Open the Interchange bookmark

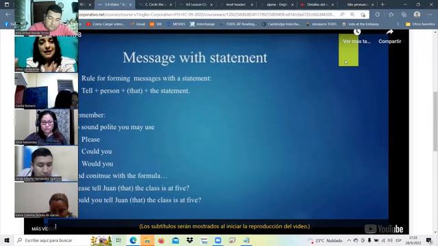pos(203,25)
